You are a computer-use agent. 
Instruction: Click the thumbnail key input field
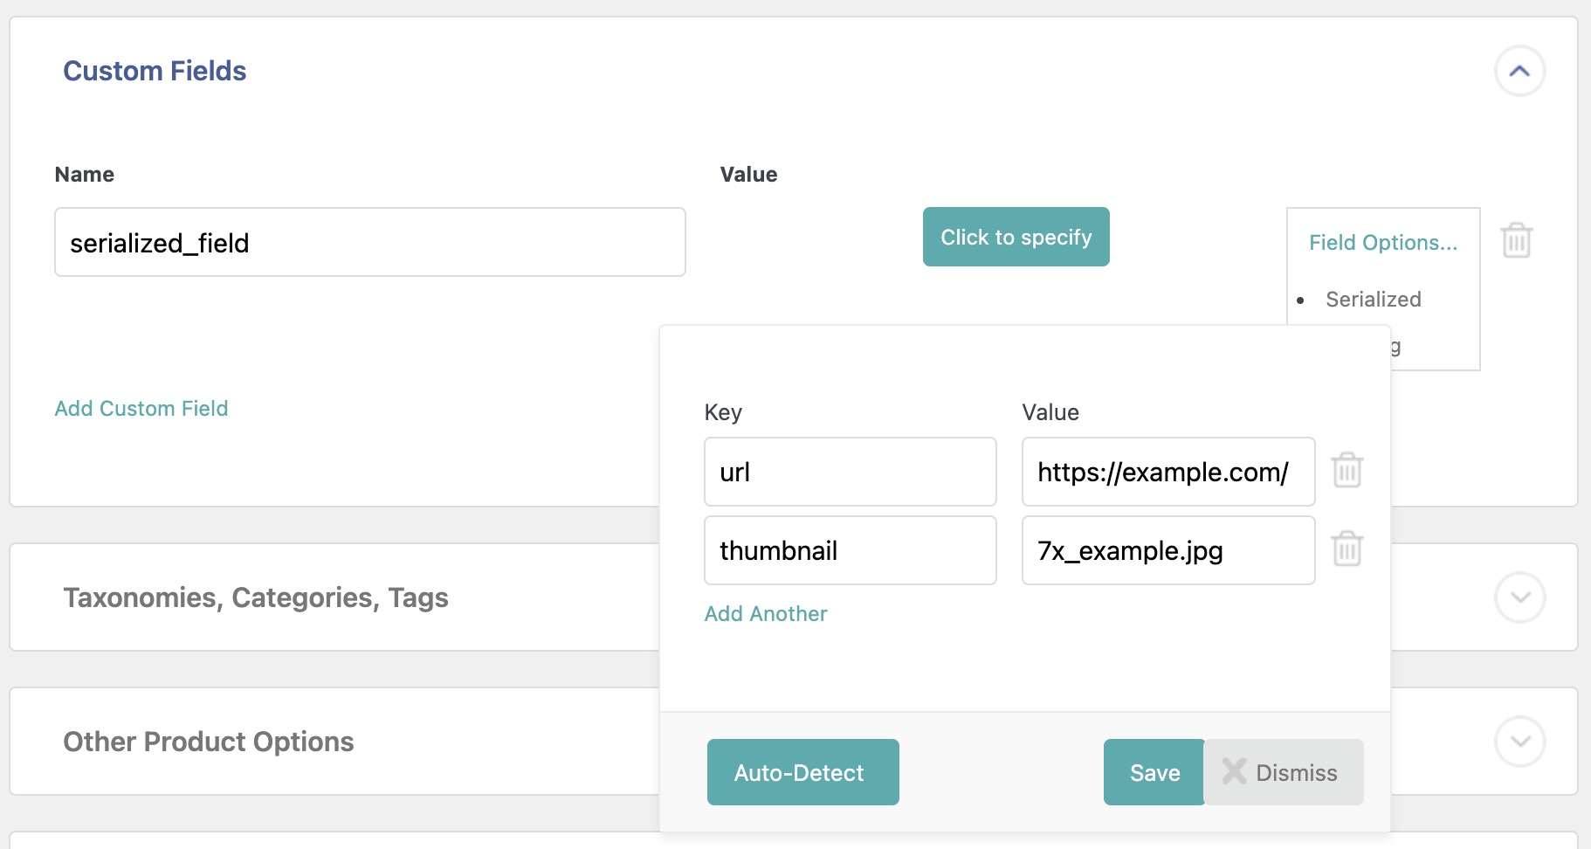click(x=850, y=550)
